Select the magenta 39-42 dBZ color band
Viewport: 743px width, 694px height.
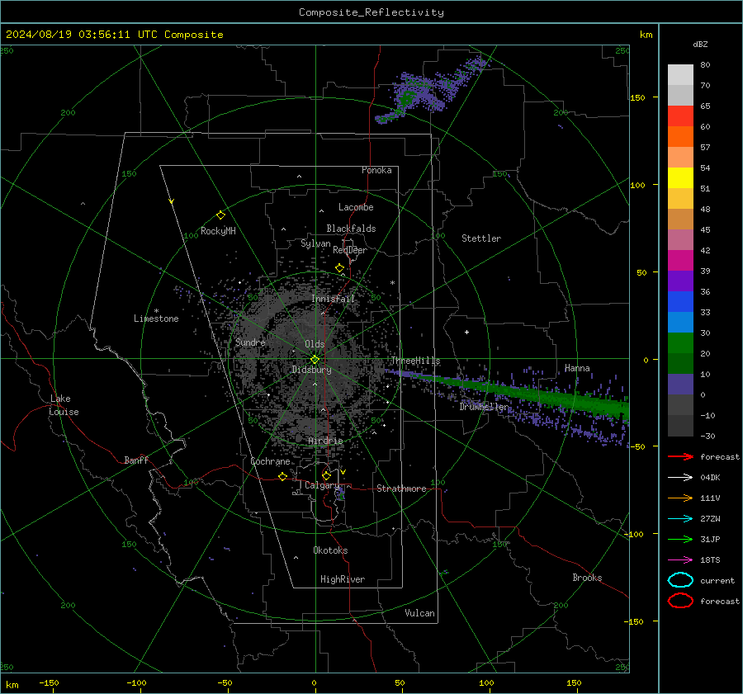[x=680, y=261]
